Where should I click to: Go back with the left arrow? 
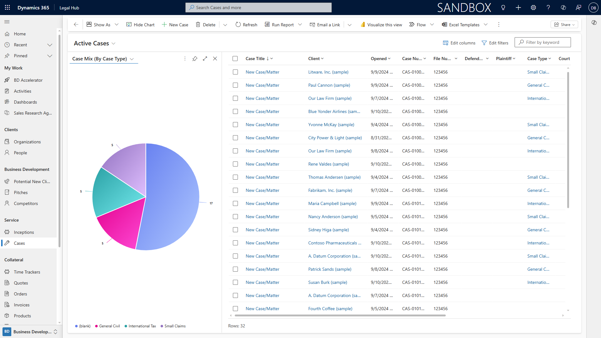76,24
